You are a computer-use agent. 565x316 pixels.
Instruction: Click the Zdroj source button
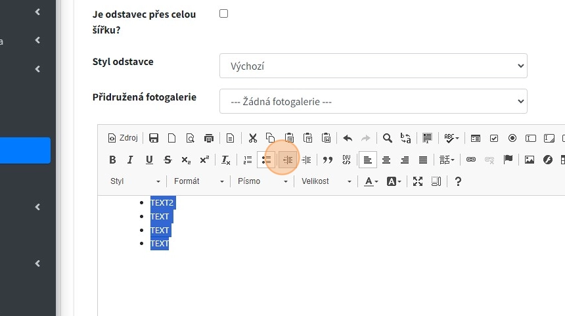[x=122, y=138]
